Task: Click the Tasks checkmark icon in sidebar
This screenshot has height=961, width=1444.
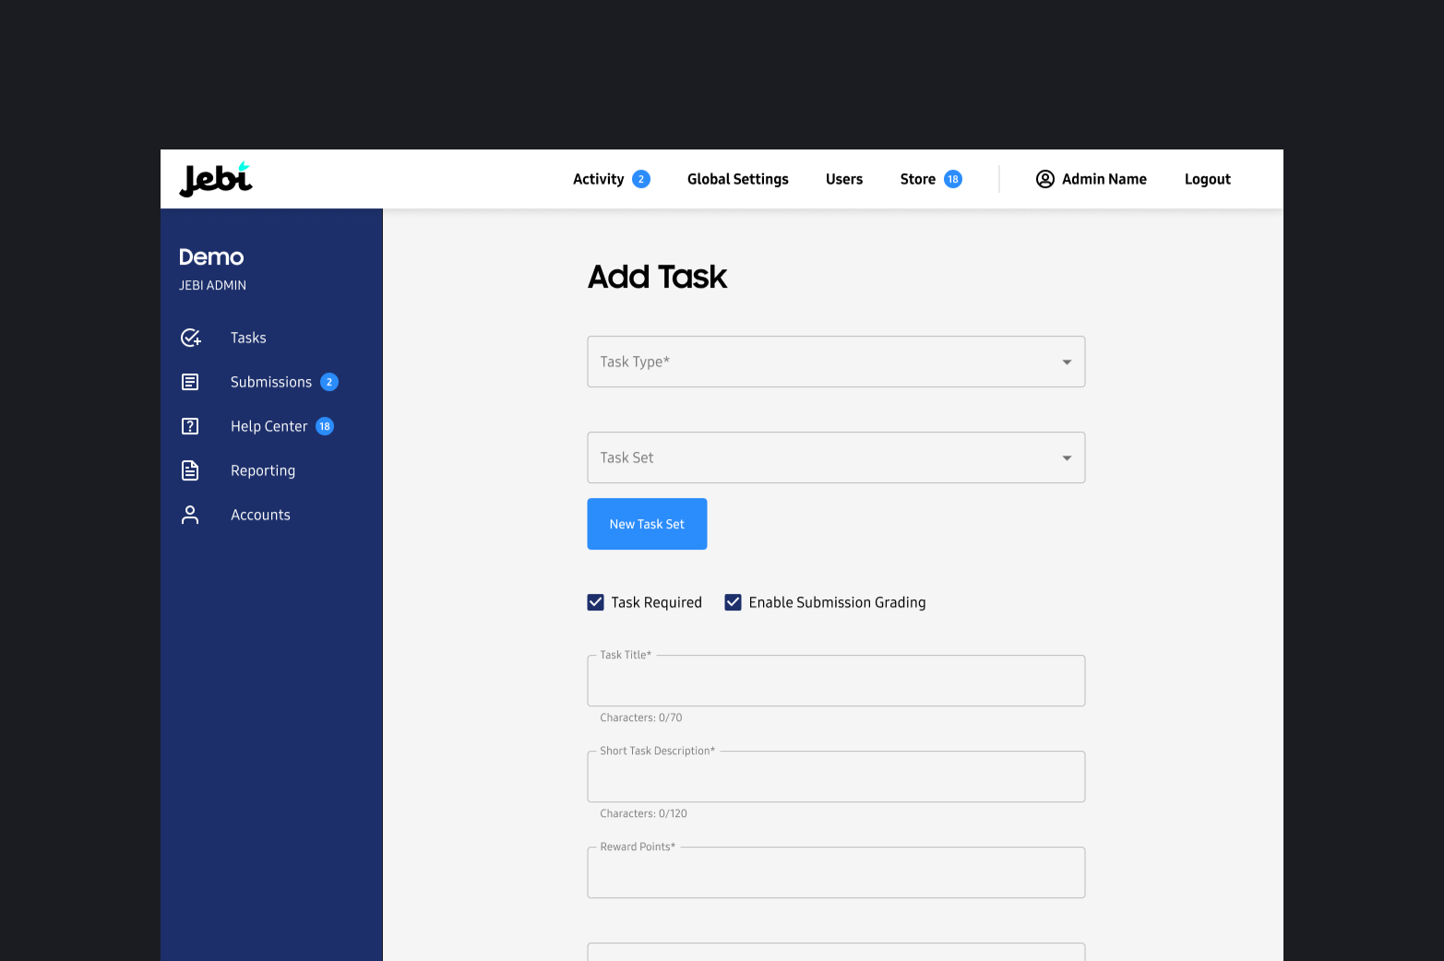Action: [190, 338]
